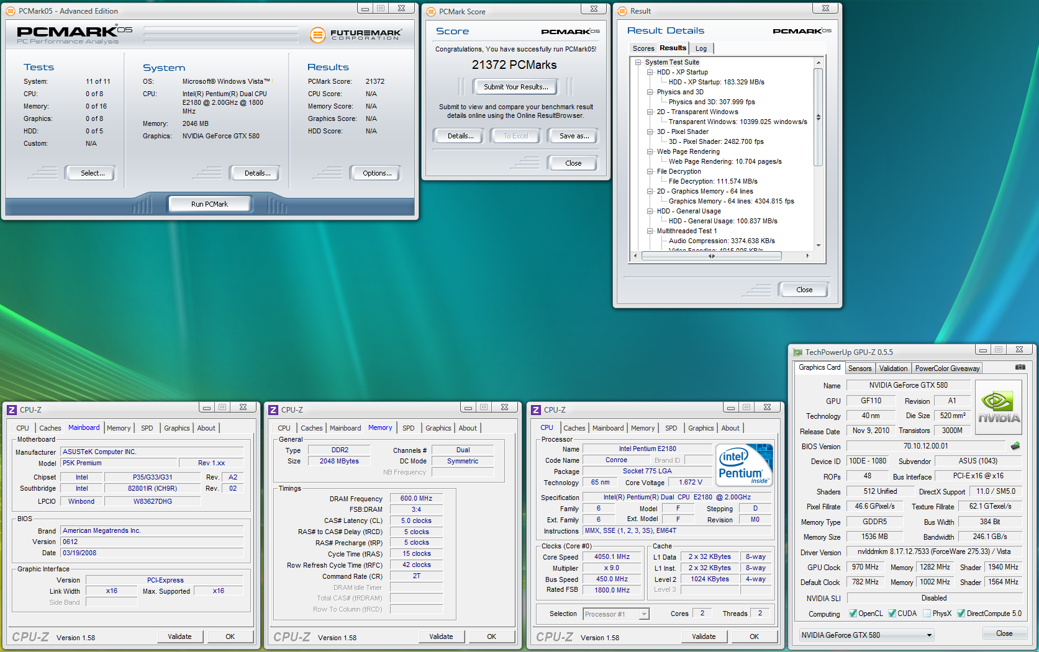Screen dimensions: 1039x652
Task: Click the Close button in GPU-Z
Action: coord(1004,633)
